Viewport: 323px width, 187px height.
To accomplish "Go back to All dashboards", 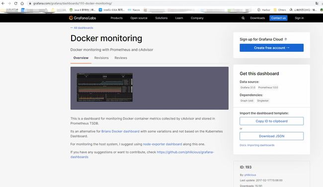I will [82, 28].
